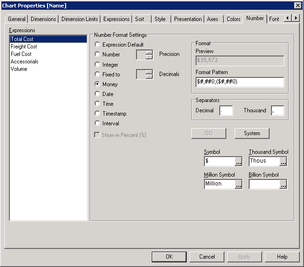Viewport: 304px width, 267px height.
Task: Click the Apply button
Action: click(x=244, y=257)
